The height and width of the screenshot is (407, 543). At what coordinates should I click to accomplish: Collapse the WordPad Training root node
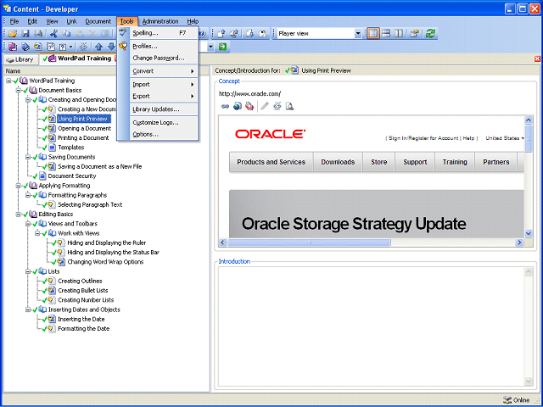click(8, 81)
